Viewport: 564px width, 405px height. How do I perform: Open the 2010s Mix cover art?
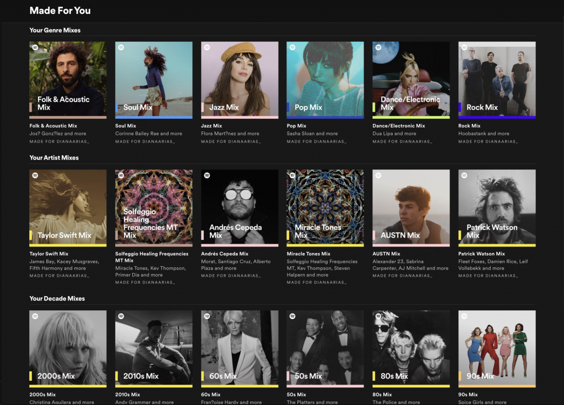(154, 349)
